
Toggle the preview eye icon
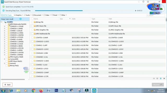coord(154,79)
